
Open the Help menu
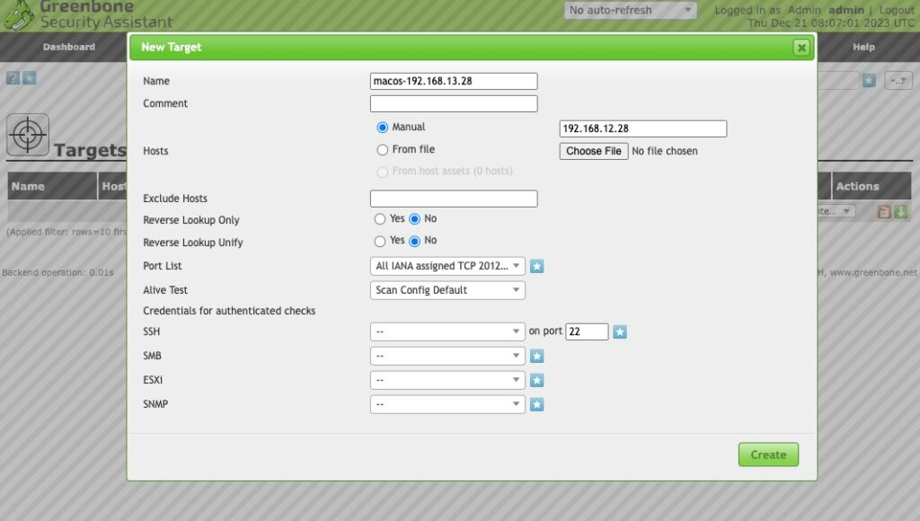[x=863, y=47]
